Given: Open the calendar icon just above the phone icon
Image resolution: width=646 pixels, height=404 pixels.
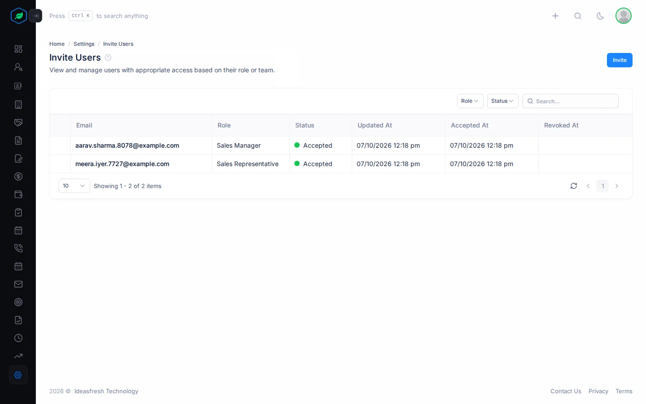Looking at the screenshot, I should 18,230.
